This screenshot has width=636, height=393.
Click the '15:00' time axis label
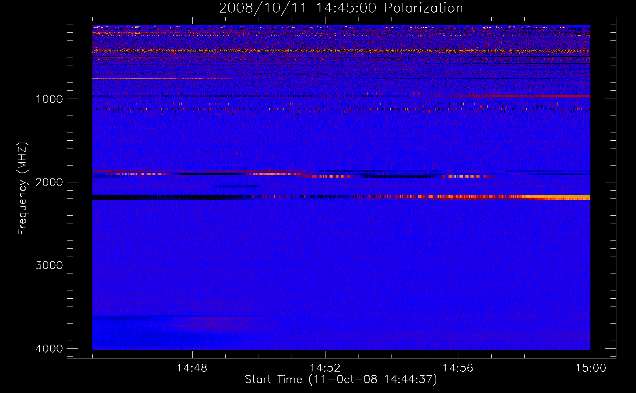tap(591, 368)
